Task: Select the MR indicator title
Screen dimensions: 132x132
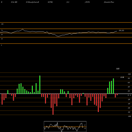Action: coord(118,69)
